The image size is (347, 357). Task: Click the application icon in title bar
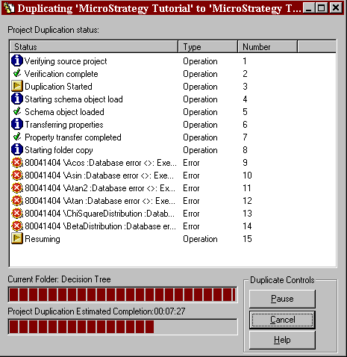[9, 7]
